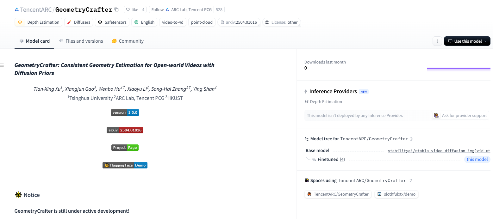Click the likes count 4
The width and height of the screenshot is (493, 219).
pyautogui.click(x=143, y=9)
